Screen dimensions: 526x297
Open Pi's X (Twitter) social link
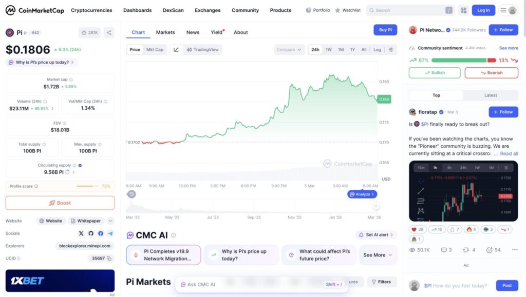(81, 233)
